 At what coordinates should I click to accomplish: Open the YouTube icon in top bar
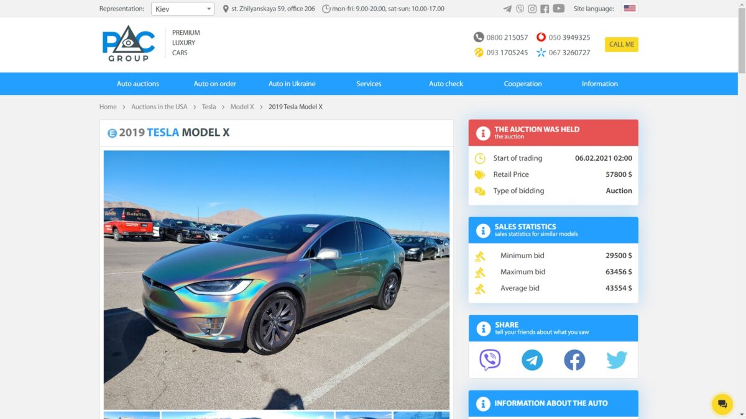(559, 9)
